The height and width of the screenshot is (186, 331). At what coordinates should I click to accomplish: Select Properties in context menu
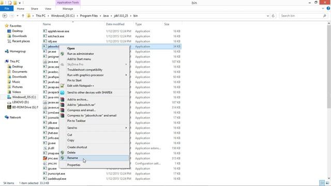click(94, 165)
